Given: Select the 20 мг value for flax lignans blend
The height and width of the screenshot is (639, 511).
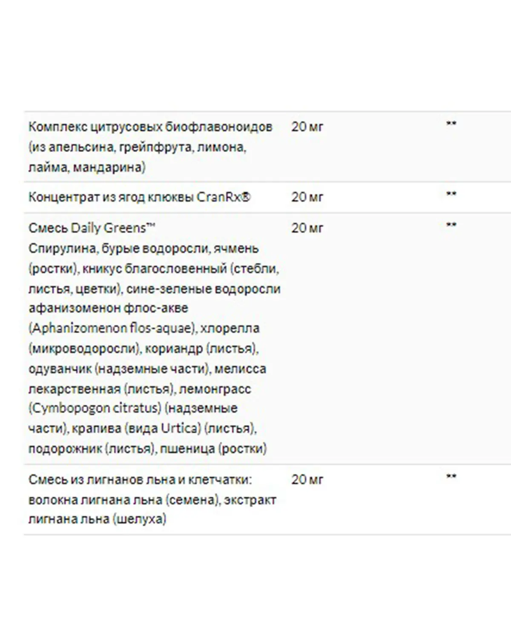Looking at the screenshot, I should [x=307, y=480].
